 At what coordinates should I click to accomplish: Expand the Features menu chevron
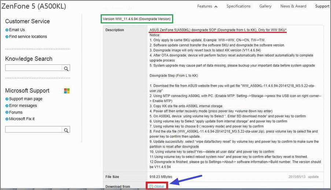(x=216, y=6)
